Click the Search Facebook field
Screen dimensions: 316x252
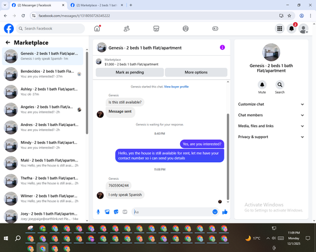(51, 28)
